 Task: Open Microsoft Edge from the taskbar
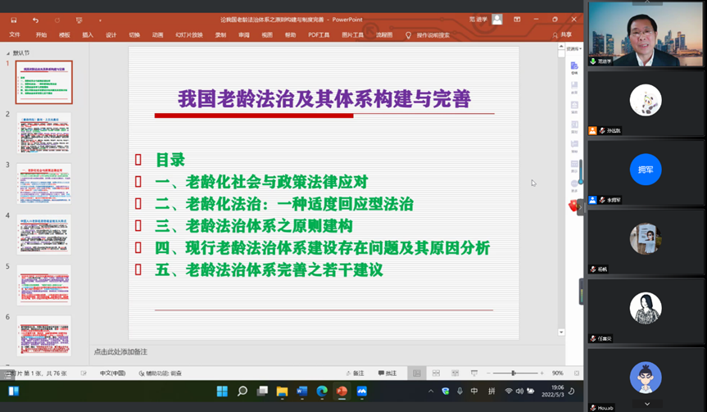pyautogui.click(x=322, y=392)
